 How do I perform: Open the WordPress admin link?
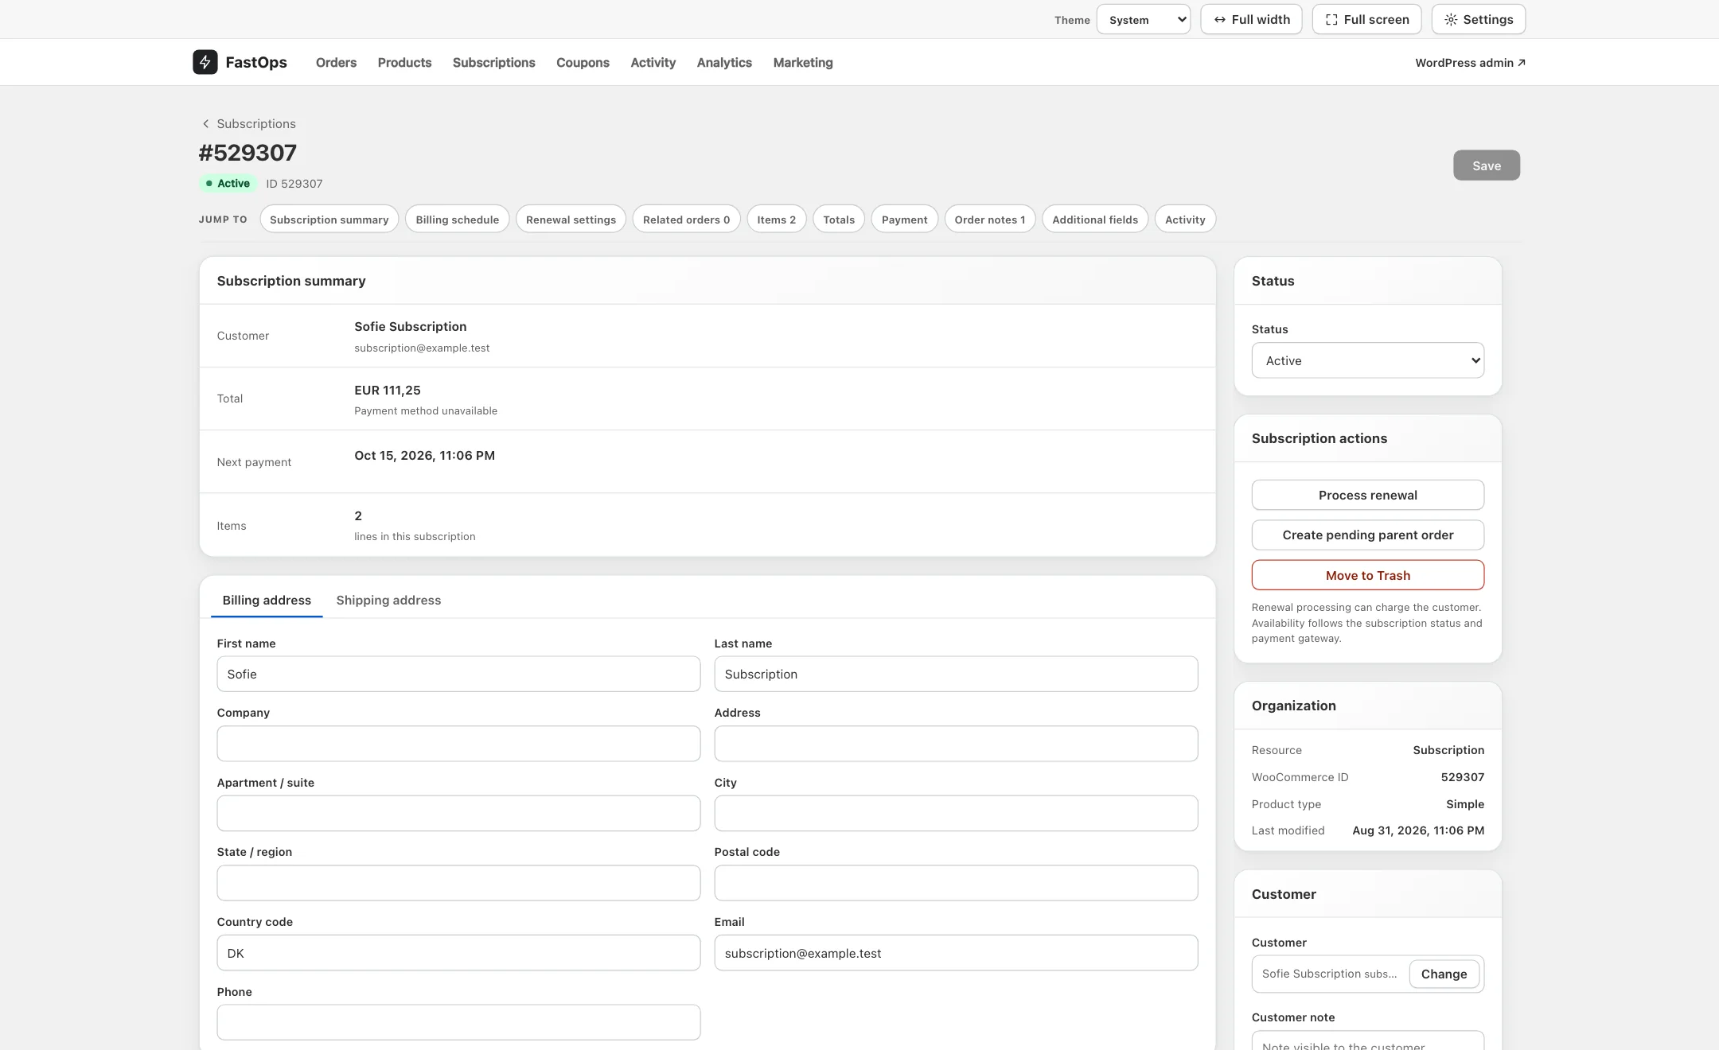pyautogui.click(x=1470, y=63)
